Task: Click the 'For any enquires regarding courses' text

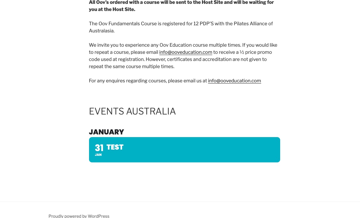Action: click(128, 81)
